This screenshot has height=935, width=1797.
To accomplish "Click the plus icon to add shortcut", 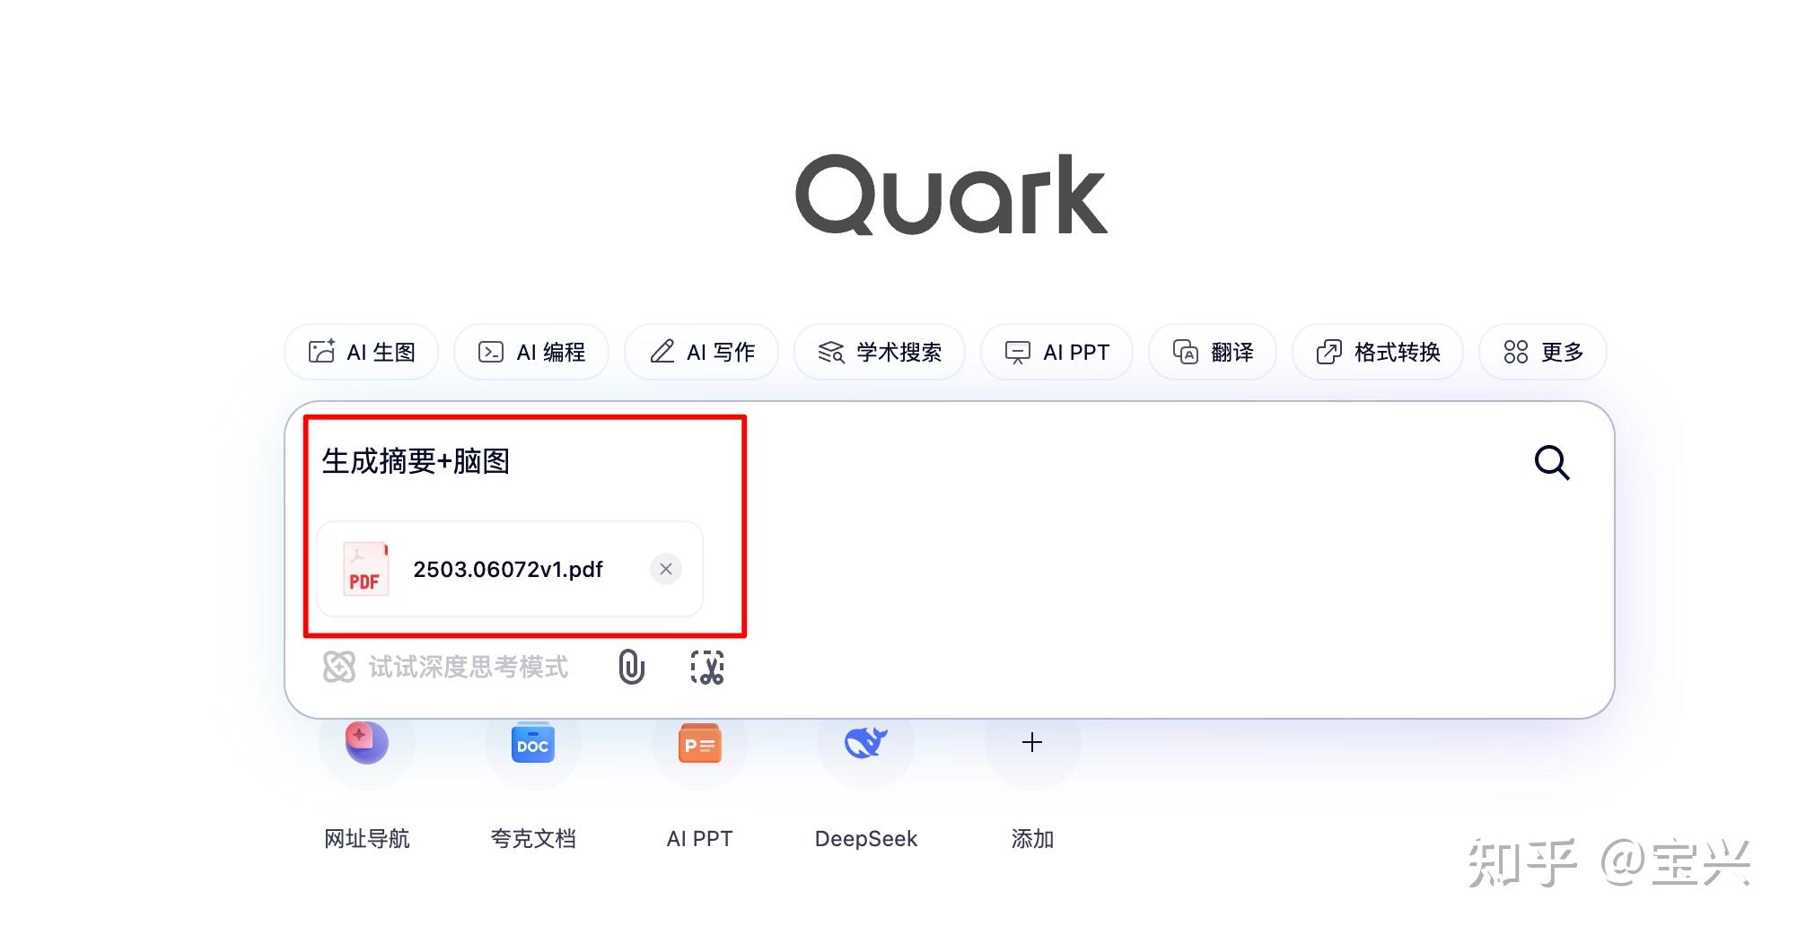I will pos(1032,743).
